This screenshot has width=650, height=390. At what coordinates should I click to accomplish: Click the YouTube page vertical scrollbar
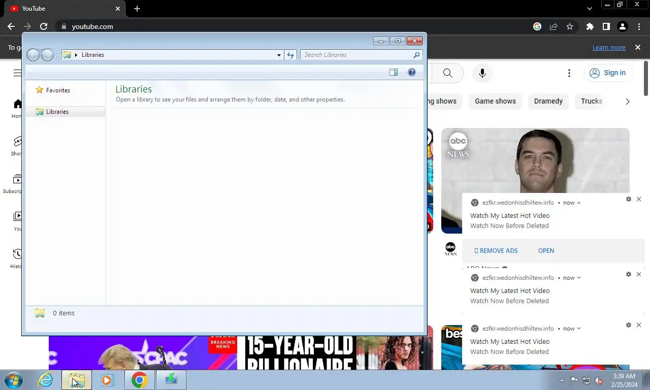646,78
